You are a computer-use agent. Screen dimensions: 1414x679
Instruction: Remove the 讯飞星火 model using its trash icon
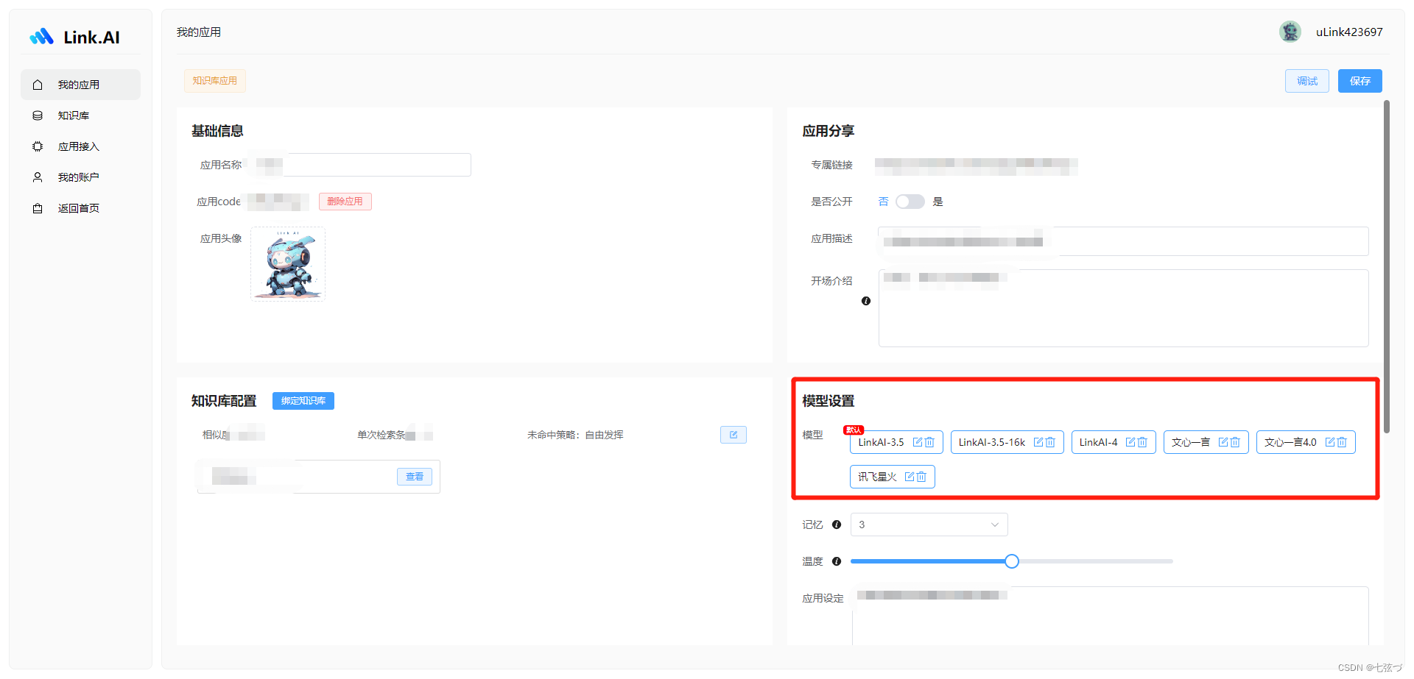[923, 477]
